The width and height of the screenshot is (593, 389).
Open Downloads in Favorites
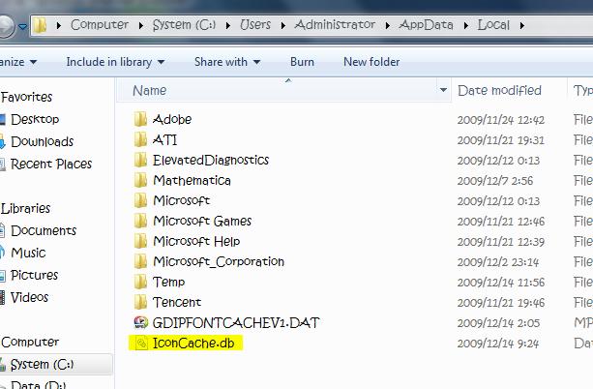42,141
